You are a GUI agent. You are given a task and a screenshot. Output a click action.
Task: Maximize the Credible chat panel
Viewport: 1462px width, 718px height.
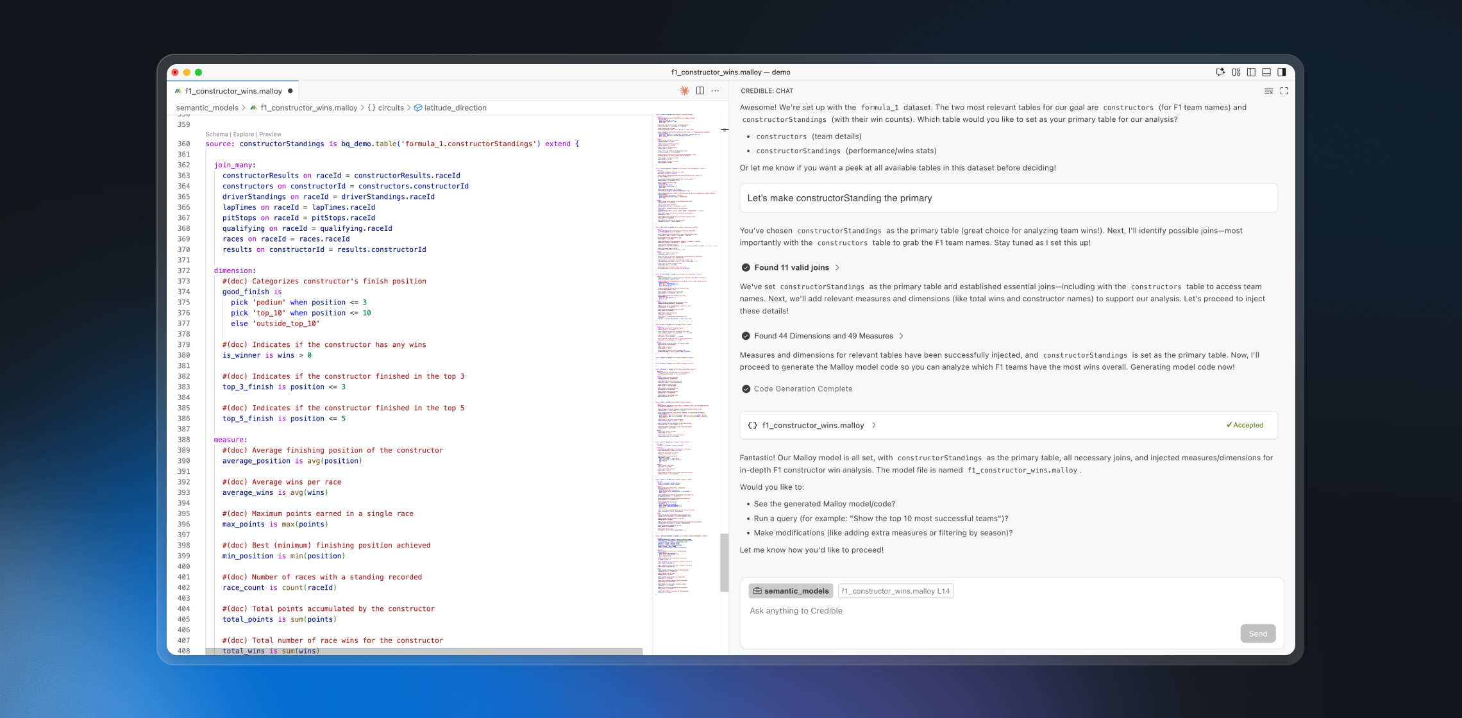point(1284,91)
